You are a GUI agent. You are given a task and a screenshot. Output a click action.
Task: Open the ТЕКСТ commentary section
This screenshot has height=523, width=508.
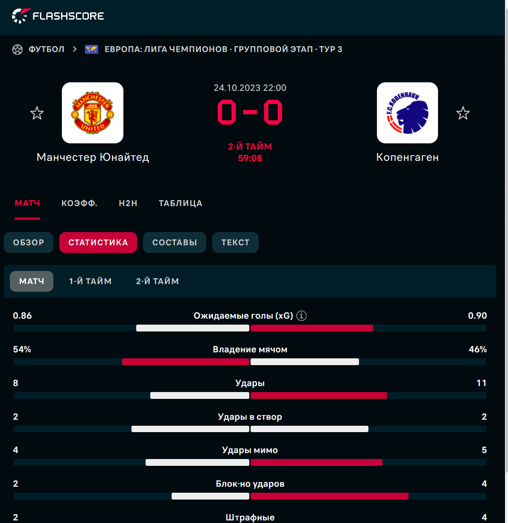coord(235,243)
